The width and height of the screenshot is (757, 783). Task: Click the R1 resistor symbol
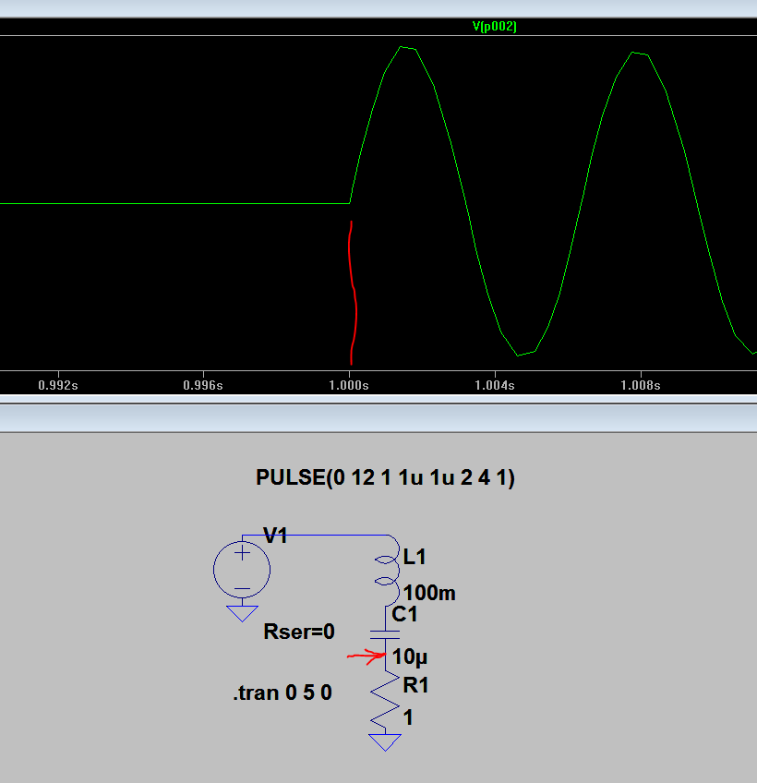[x=386, y=703]
